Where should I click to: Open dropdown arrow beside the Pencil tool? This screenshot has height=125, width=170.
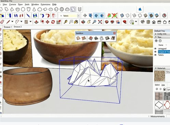(12, 22)
